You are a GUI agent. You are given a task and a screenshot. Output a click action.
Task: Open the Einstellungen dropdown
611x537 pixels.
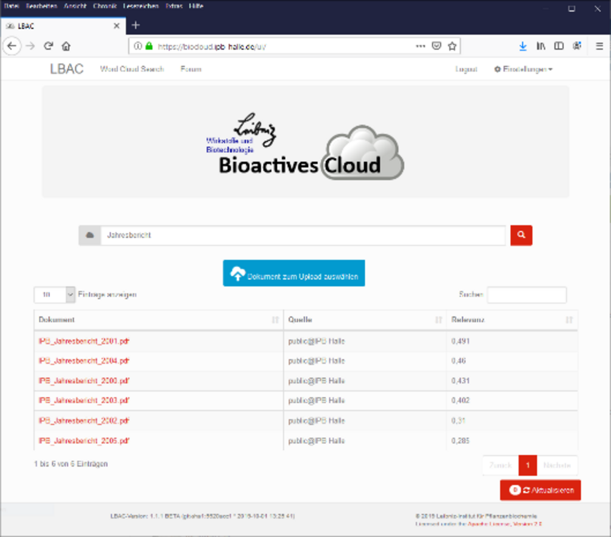[x=523, y=69]
